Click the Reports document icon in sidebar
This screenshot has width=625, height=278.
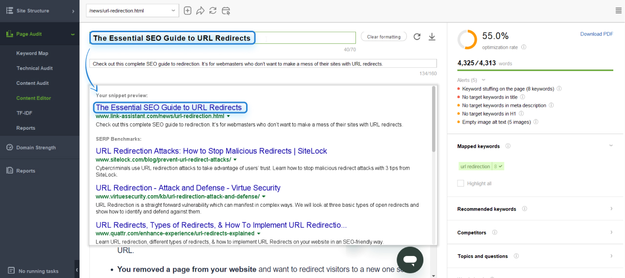10,171
